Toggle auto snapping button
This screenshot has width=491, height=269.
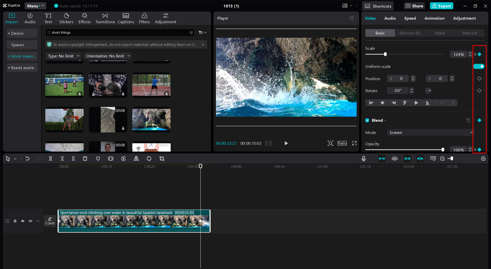(x=395, y=158)
